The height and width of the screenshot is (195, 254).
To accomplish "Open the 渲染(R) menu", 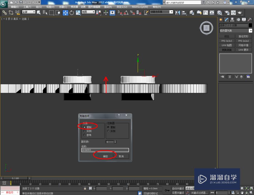I will 108,7.
